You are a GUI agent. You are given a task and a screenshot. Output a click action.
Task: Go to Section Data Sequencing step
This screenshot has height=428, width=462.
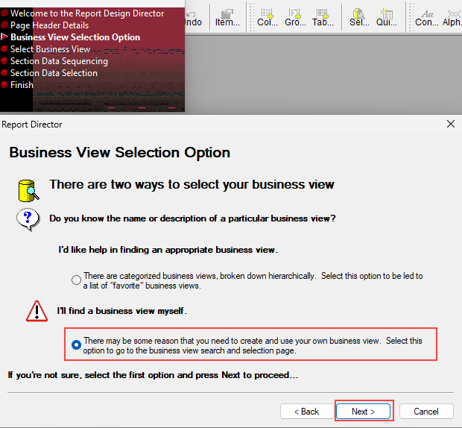pyautogui.click(x=59, y=61)
